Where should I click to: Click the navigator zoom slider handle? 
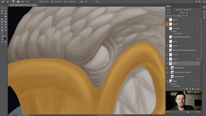tap(188, 112)
